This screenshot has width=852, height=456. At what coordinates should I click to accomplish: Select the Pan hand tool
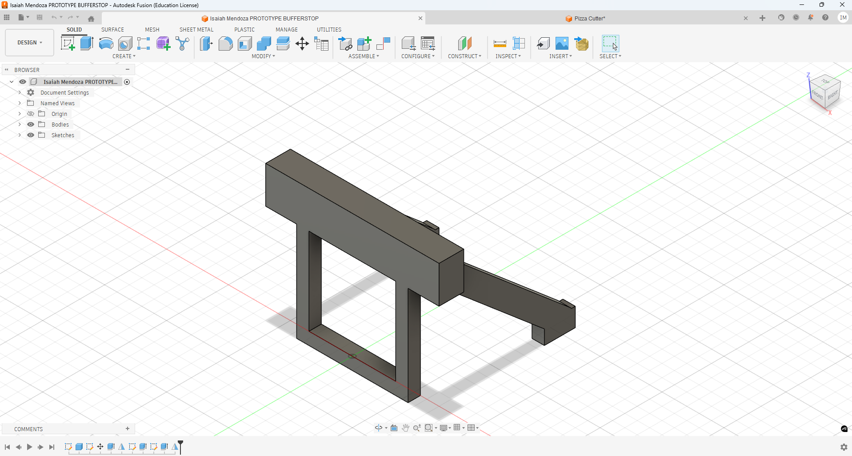[405, 428]
